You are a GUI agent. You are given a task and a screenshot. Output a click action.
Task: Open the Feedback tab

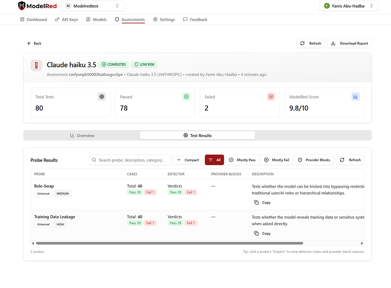[195, 19]
